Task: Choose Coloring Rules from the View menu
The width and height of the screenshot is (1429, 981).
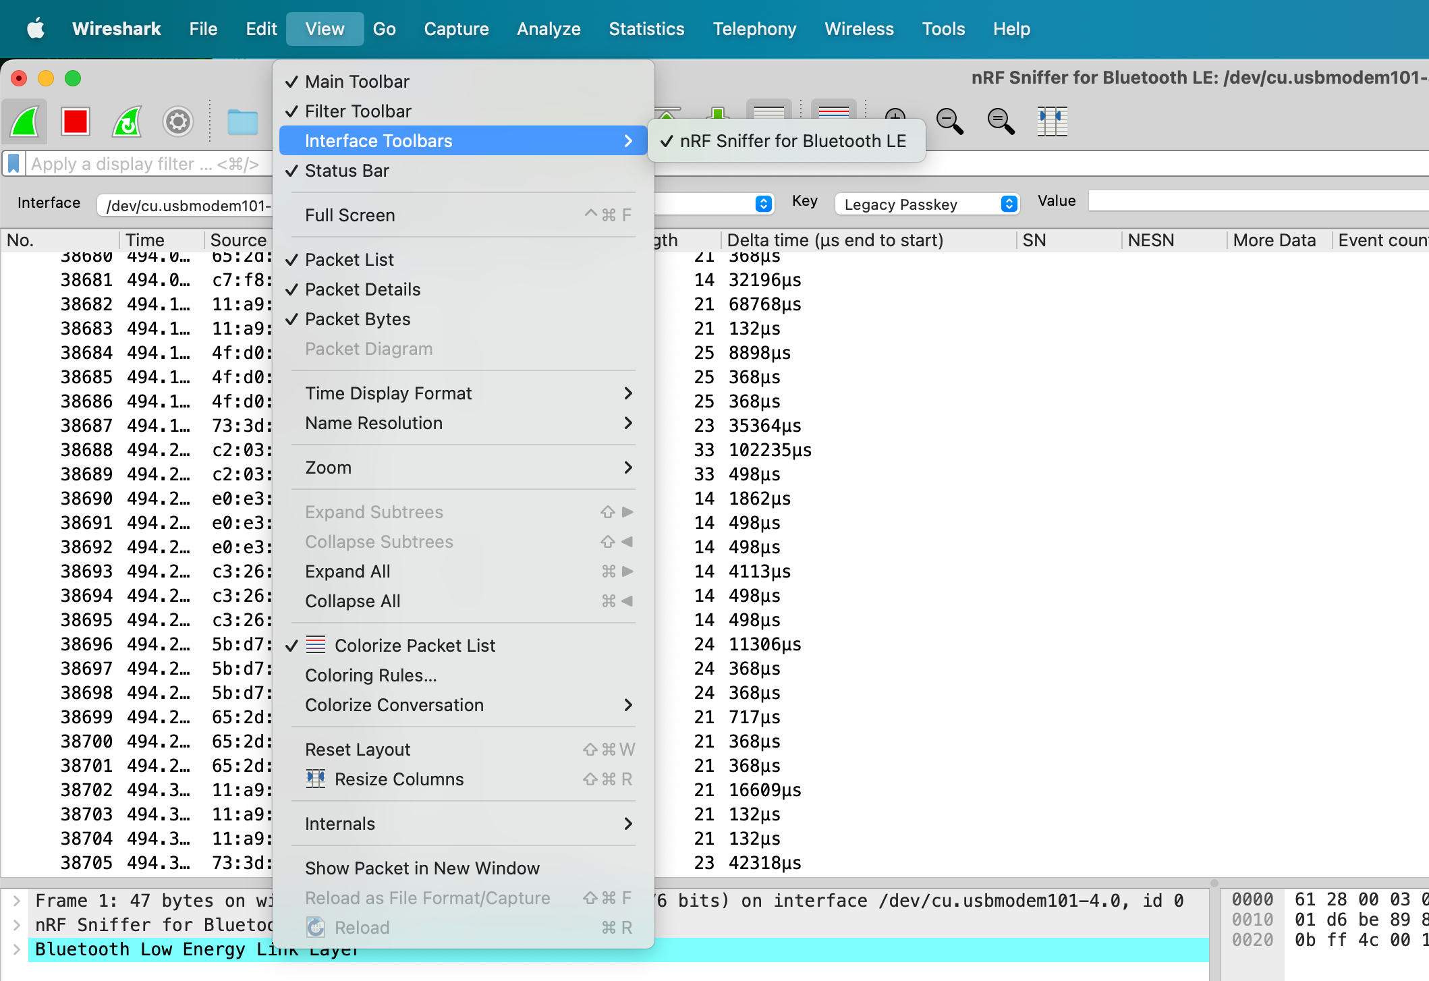Action: 370,675
